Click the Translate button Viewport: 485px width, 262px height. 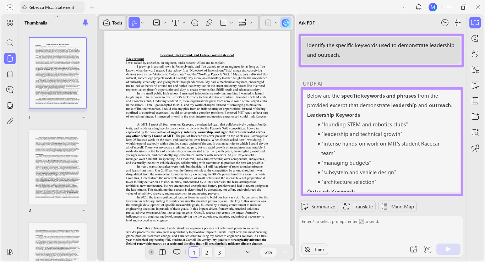[x=358, y=207]
